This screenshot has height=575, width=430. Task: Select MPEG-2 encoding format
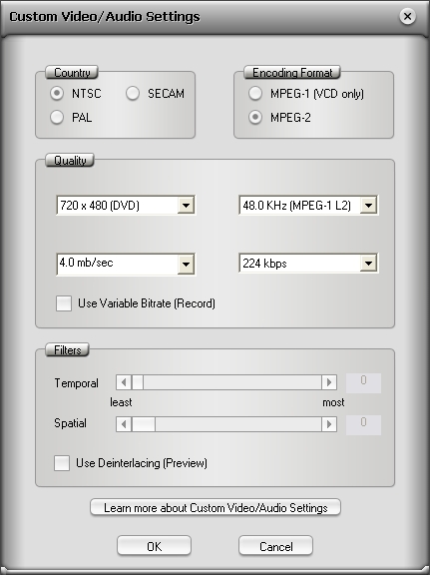tap(255, 118)
